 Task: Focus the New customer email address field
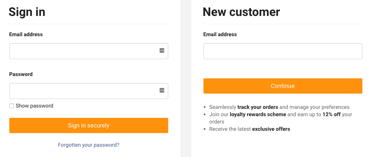283,51
